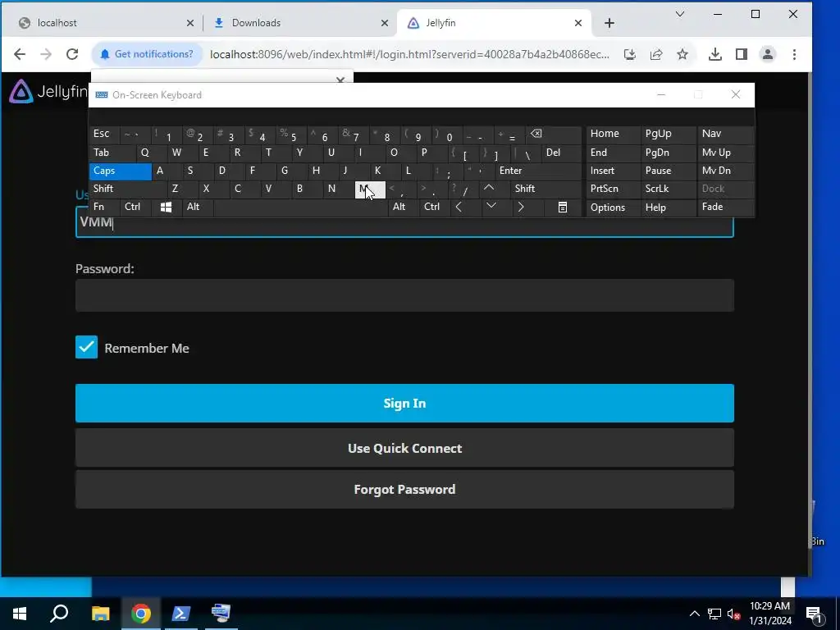The height and width of the screenshot is (630, 840).
Task: Open File Explorer from the taskbar
Action: (x=100, y=614)
